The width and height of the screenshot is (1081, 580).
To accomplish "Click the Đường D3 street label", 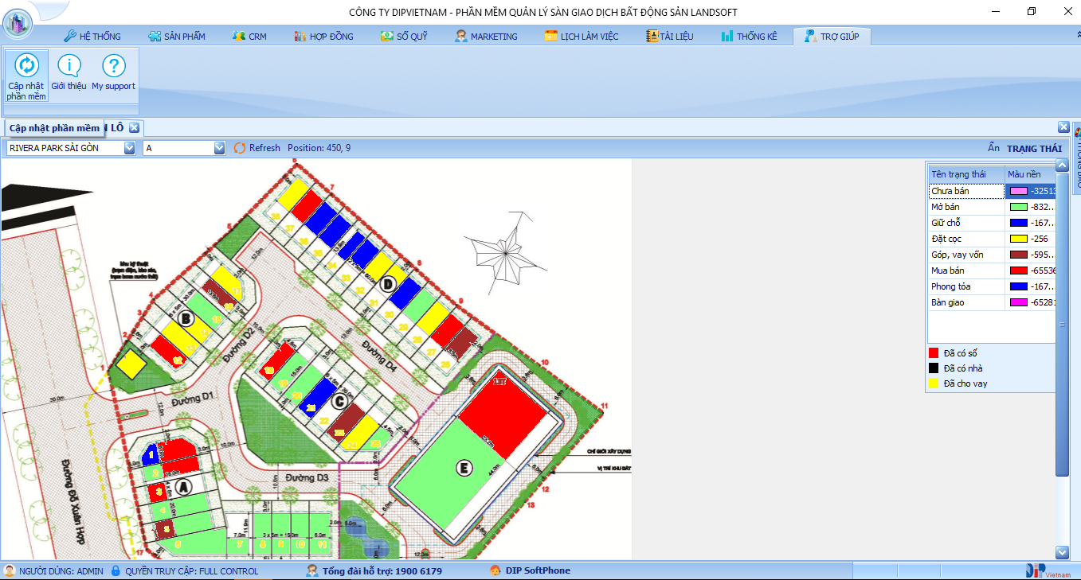I will tap(307, 478).
